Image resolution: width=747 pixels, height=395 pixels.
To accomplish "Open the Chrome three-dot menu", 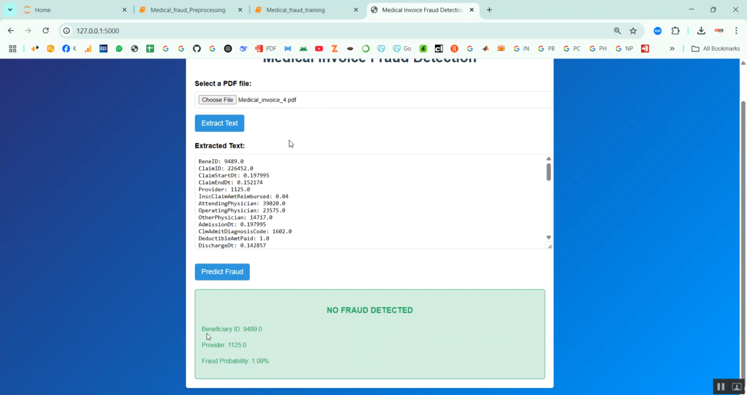I will point(736,31).
